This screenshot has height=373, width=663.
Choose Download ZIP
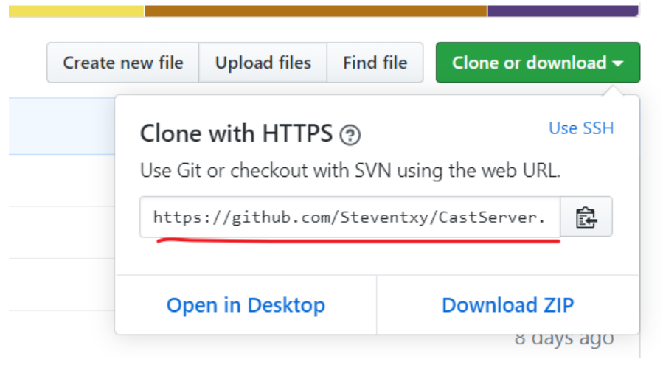[507, 305]
